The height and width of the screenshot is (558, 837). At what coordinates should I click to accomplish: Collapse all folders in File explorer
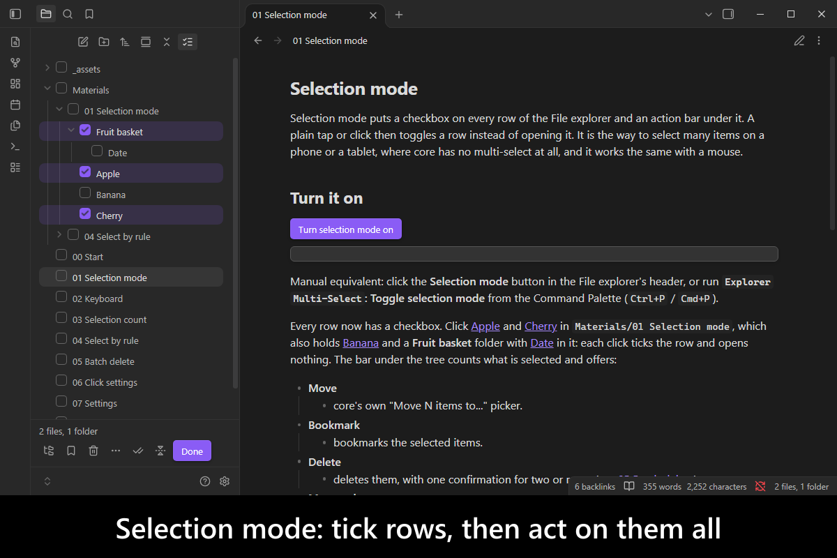click(x=167, y=42)
